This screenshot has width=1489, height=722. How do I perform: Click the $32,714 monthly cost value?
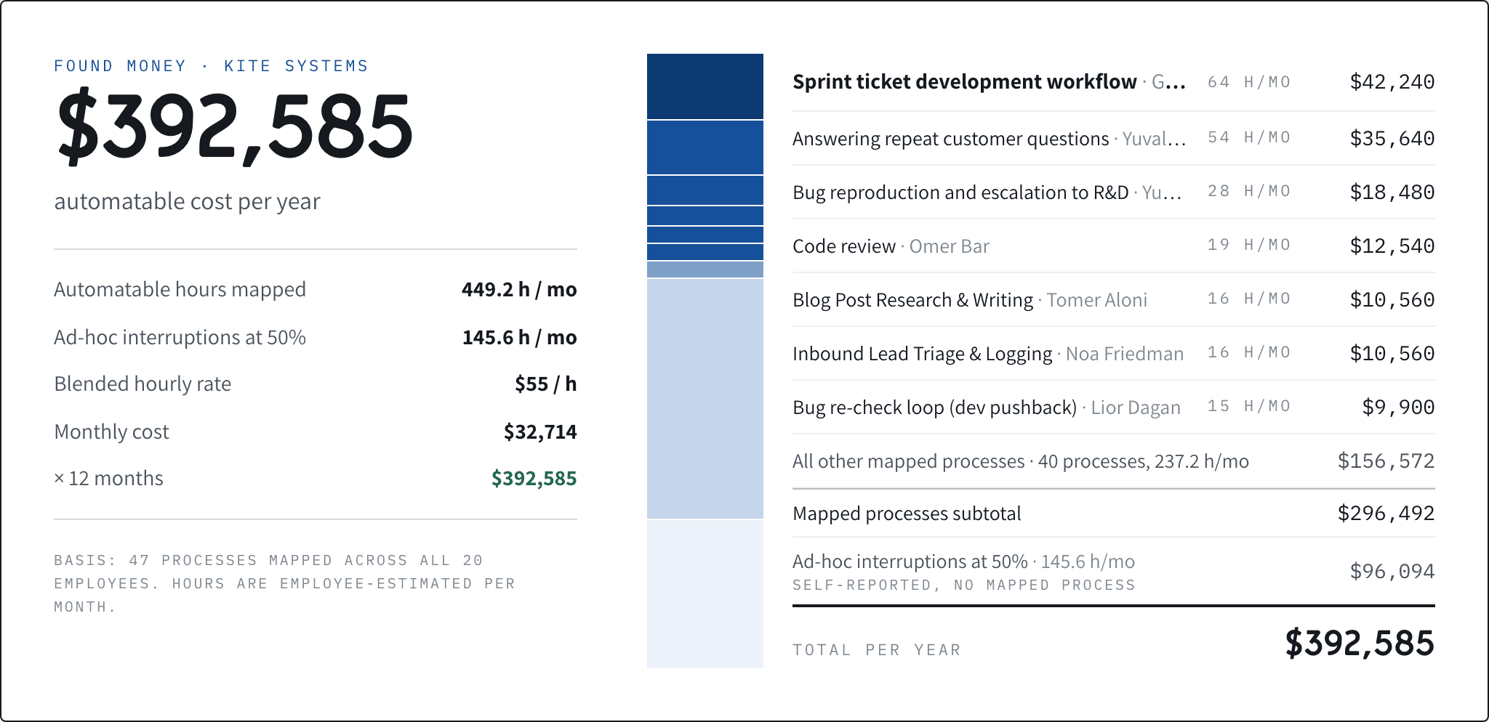tap(540, 432)
